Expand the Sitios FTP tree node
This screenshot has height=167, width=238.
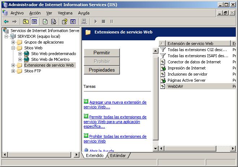point(14,71)
